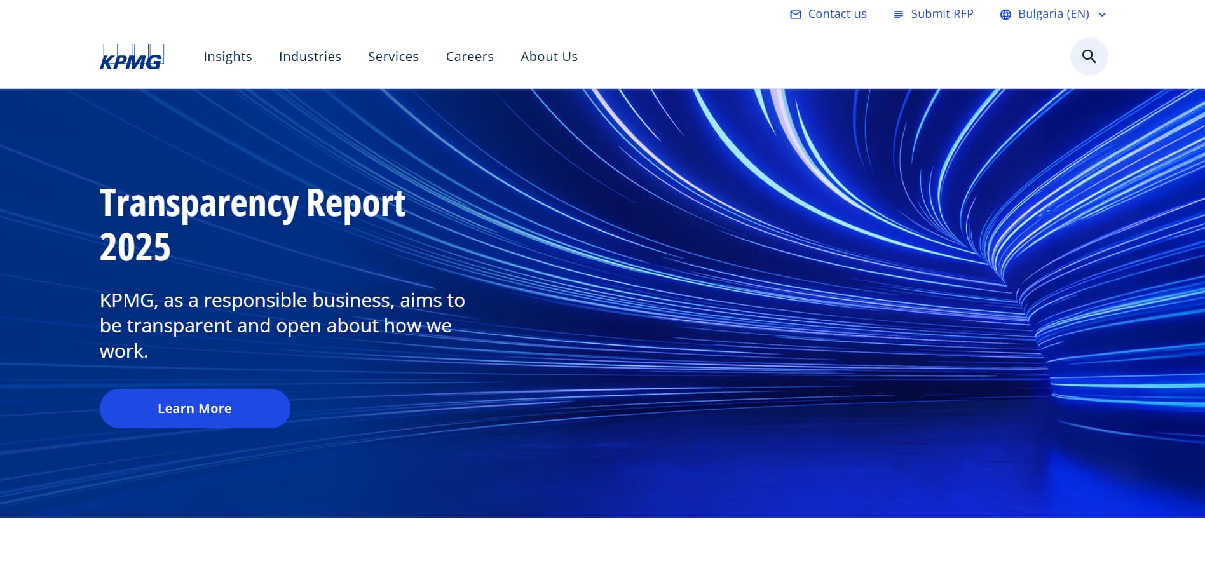Click the globe icon beside Bulgaria (EN)
The image size is (1205, 575).
click(x=1005, y=15)
